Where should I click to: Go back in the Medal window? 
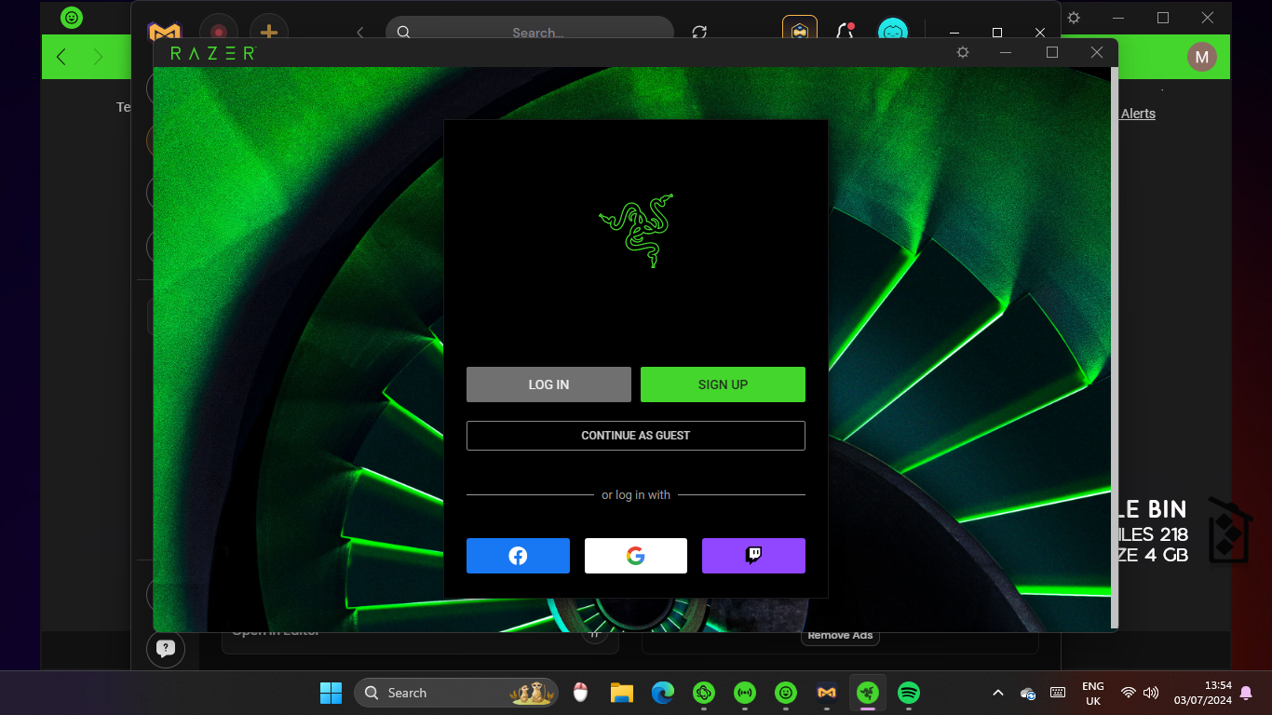pos(360,33)
